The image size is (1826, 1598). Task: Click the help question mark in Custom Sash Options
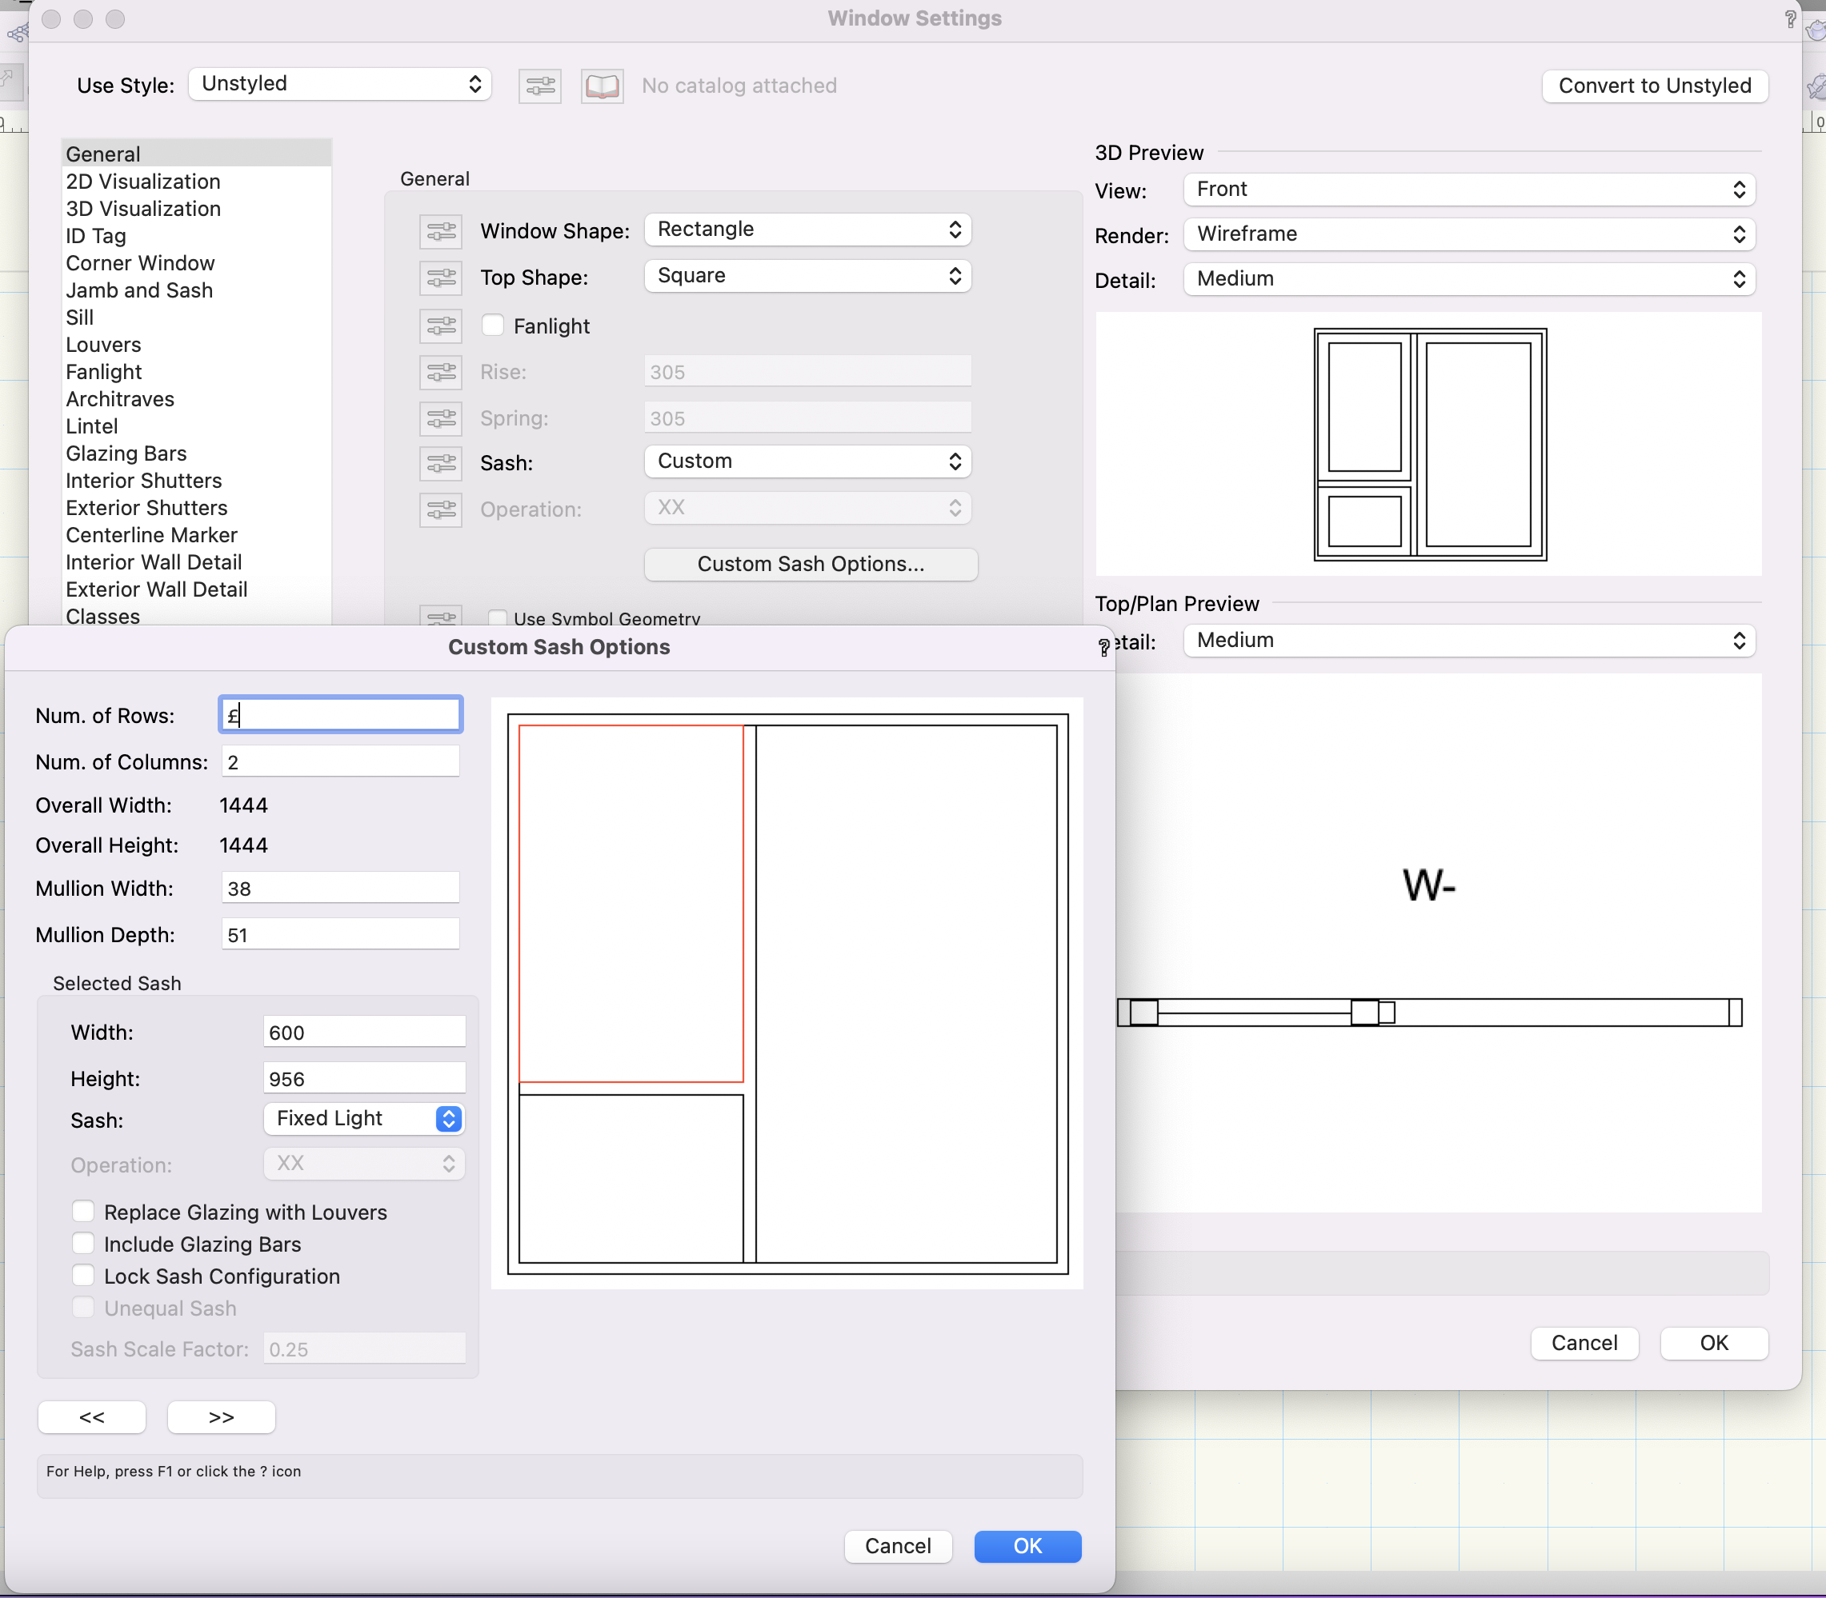point(1103,647)
